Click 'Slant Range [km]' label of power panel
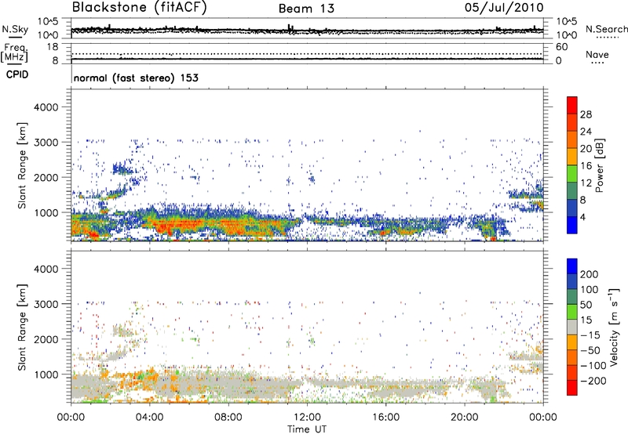The image size is (628, 434). tap(22, 165)
